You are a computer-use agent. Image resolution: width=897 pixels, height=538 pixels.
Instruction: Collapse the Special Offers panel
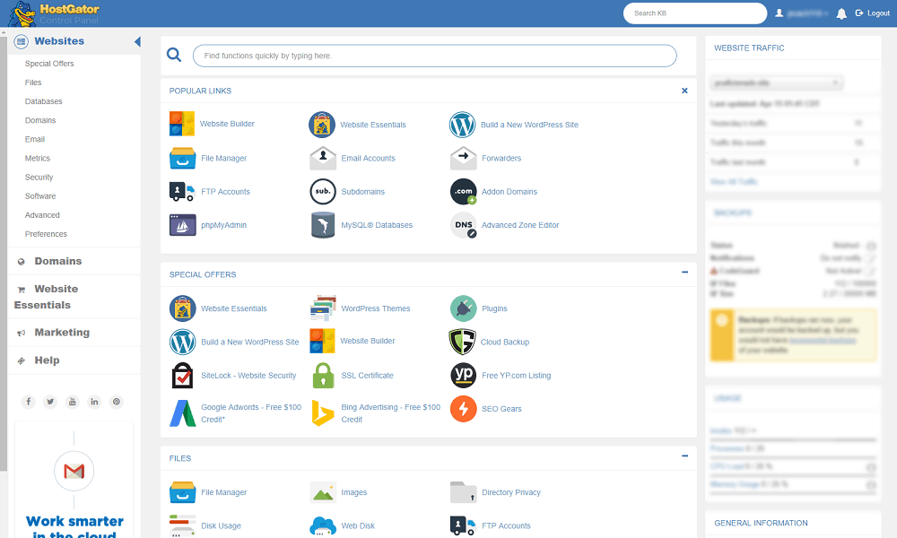[x=684, y=273]
